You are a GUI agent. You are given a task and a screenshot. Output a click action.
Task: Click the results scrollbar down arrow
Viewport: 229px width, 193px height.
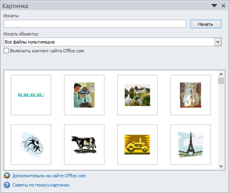click(x=221, y=166)
